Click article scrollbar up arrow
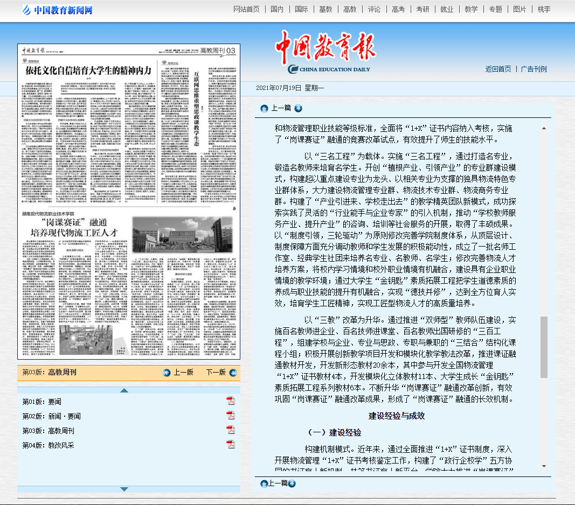575x505 pixels. tap(544, 128)
